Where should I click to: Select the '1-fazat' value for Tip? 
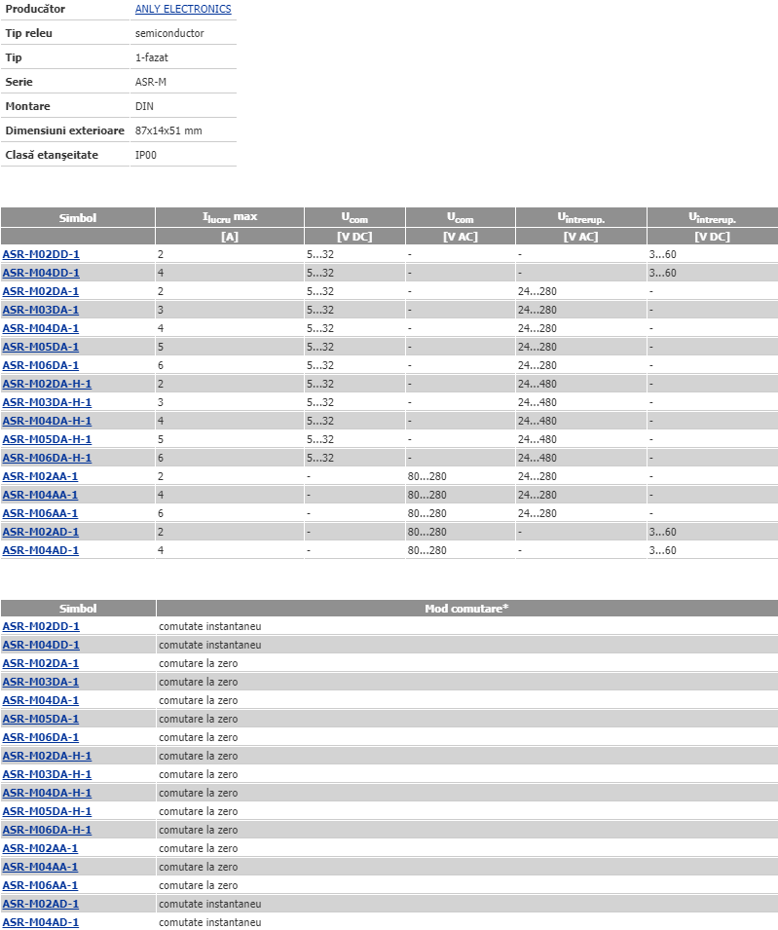[x=152, y=57]
